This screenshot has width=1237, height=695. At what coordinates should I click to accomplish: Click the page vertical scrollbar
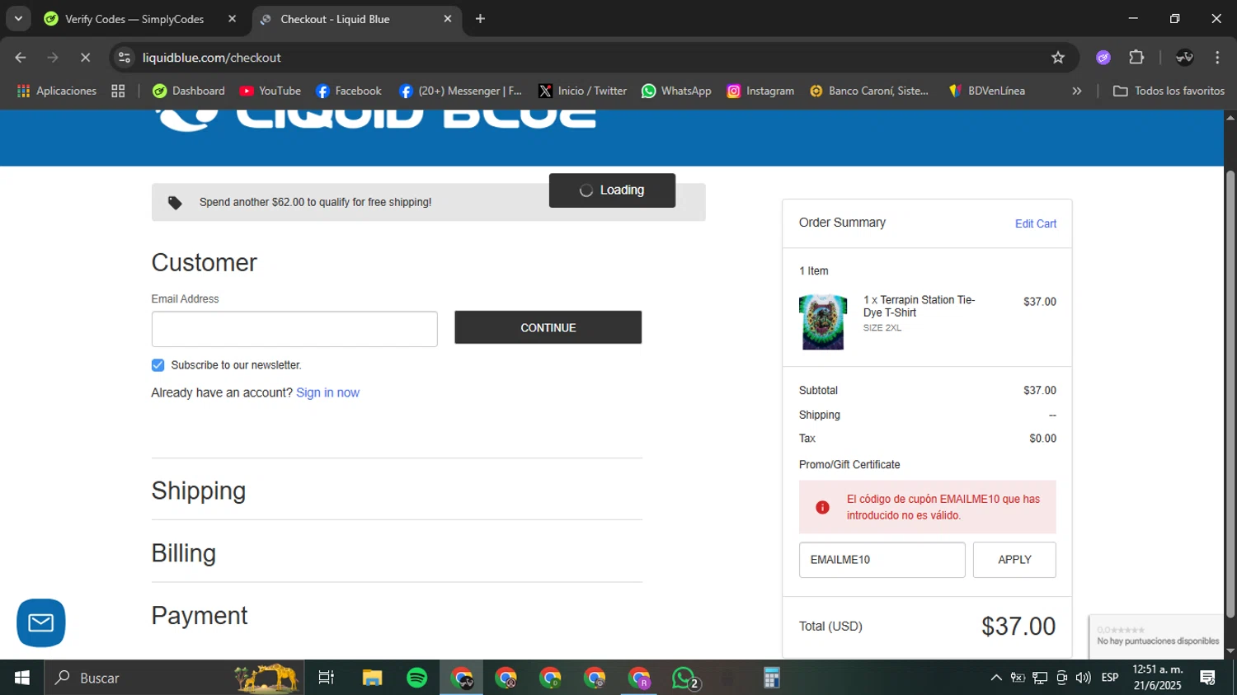1230,394
